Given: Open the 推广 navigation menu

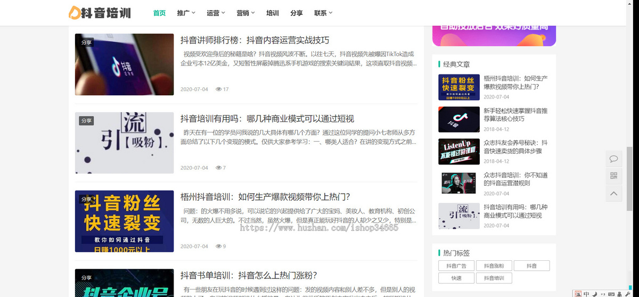Looking at the screenshot, I should pyautogui.click(x=186, y=13).
